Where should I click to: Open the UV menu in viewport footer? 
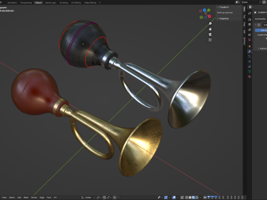click(55, 197)
